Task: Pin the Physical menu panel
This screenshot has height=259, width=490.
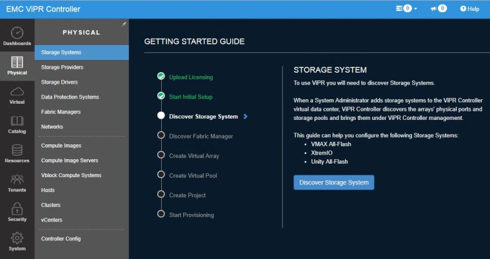Action: [124, 24]
